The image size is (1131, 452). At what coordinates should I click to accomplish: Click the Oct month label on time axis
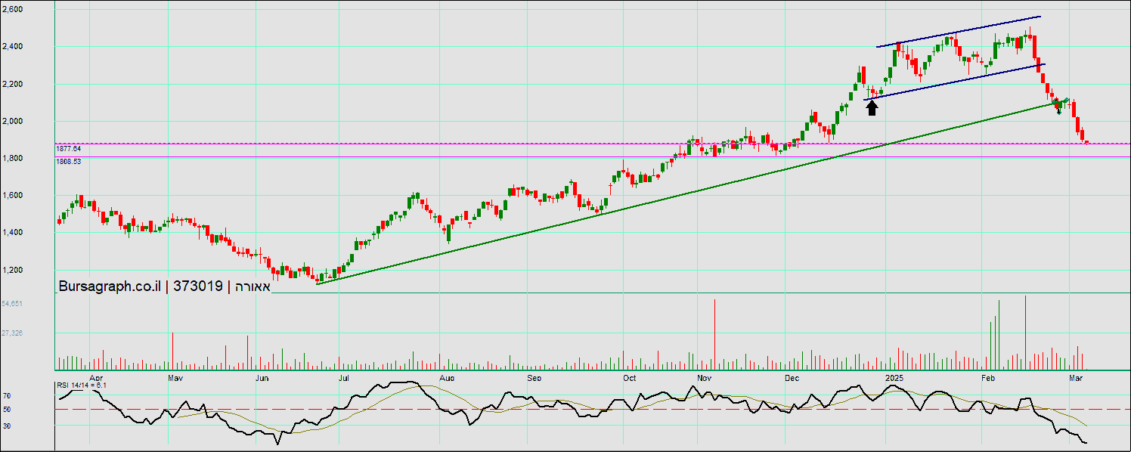629,377
